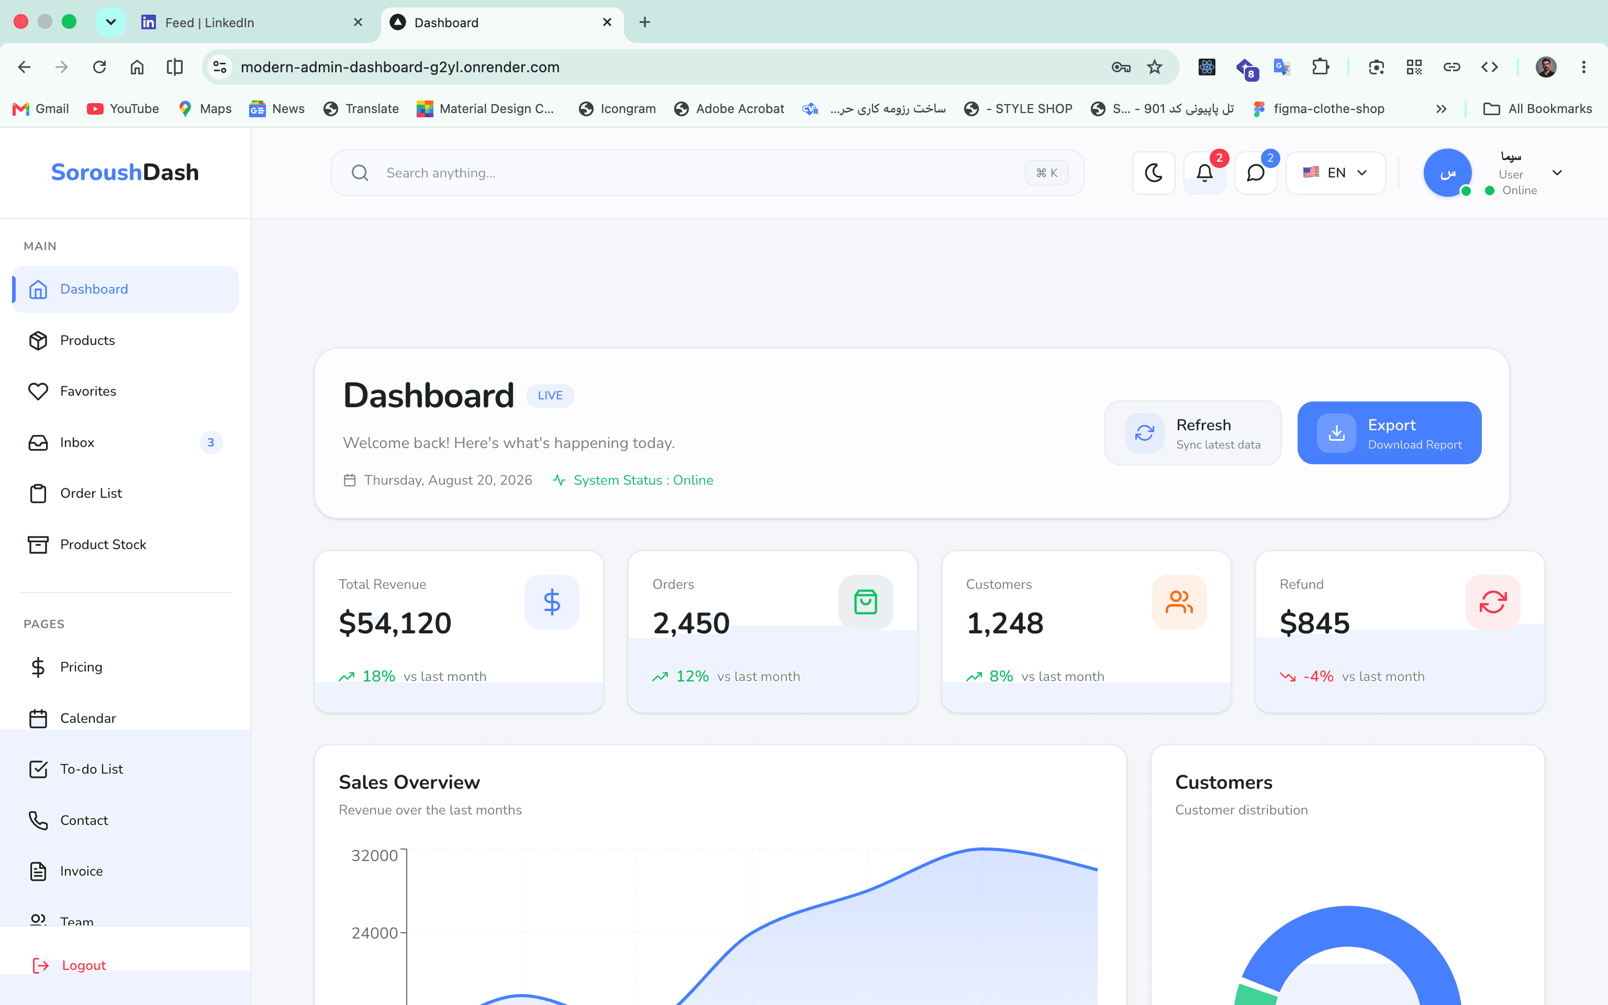Viewport: 1608px width, 1005px height.
Task: Open the React DevTools extension icon
Action: tap(1207, 67)
